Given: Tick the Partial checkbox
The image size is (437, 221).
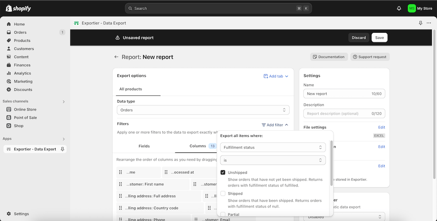Looking at the screenshot, I should (x=223, y=214).
